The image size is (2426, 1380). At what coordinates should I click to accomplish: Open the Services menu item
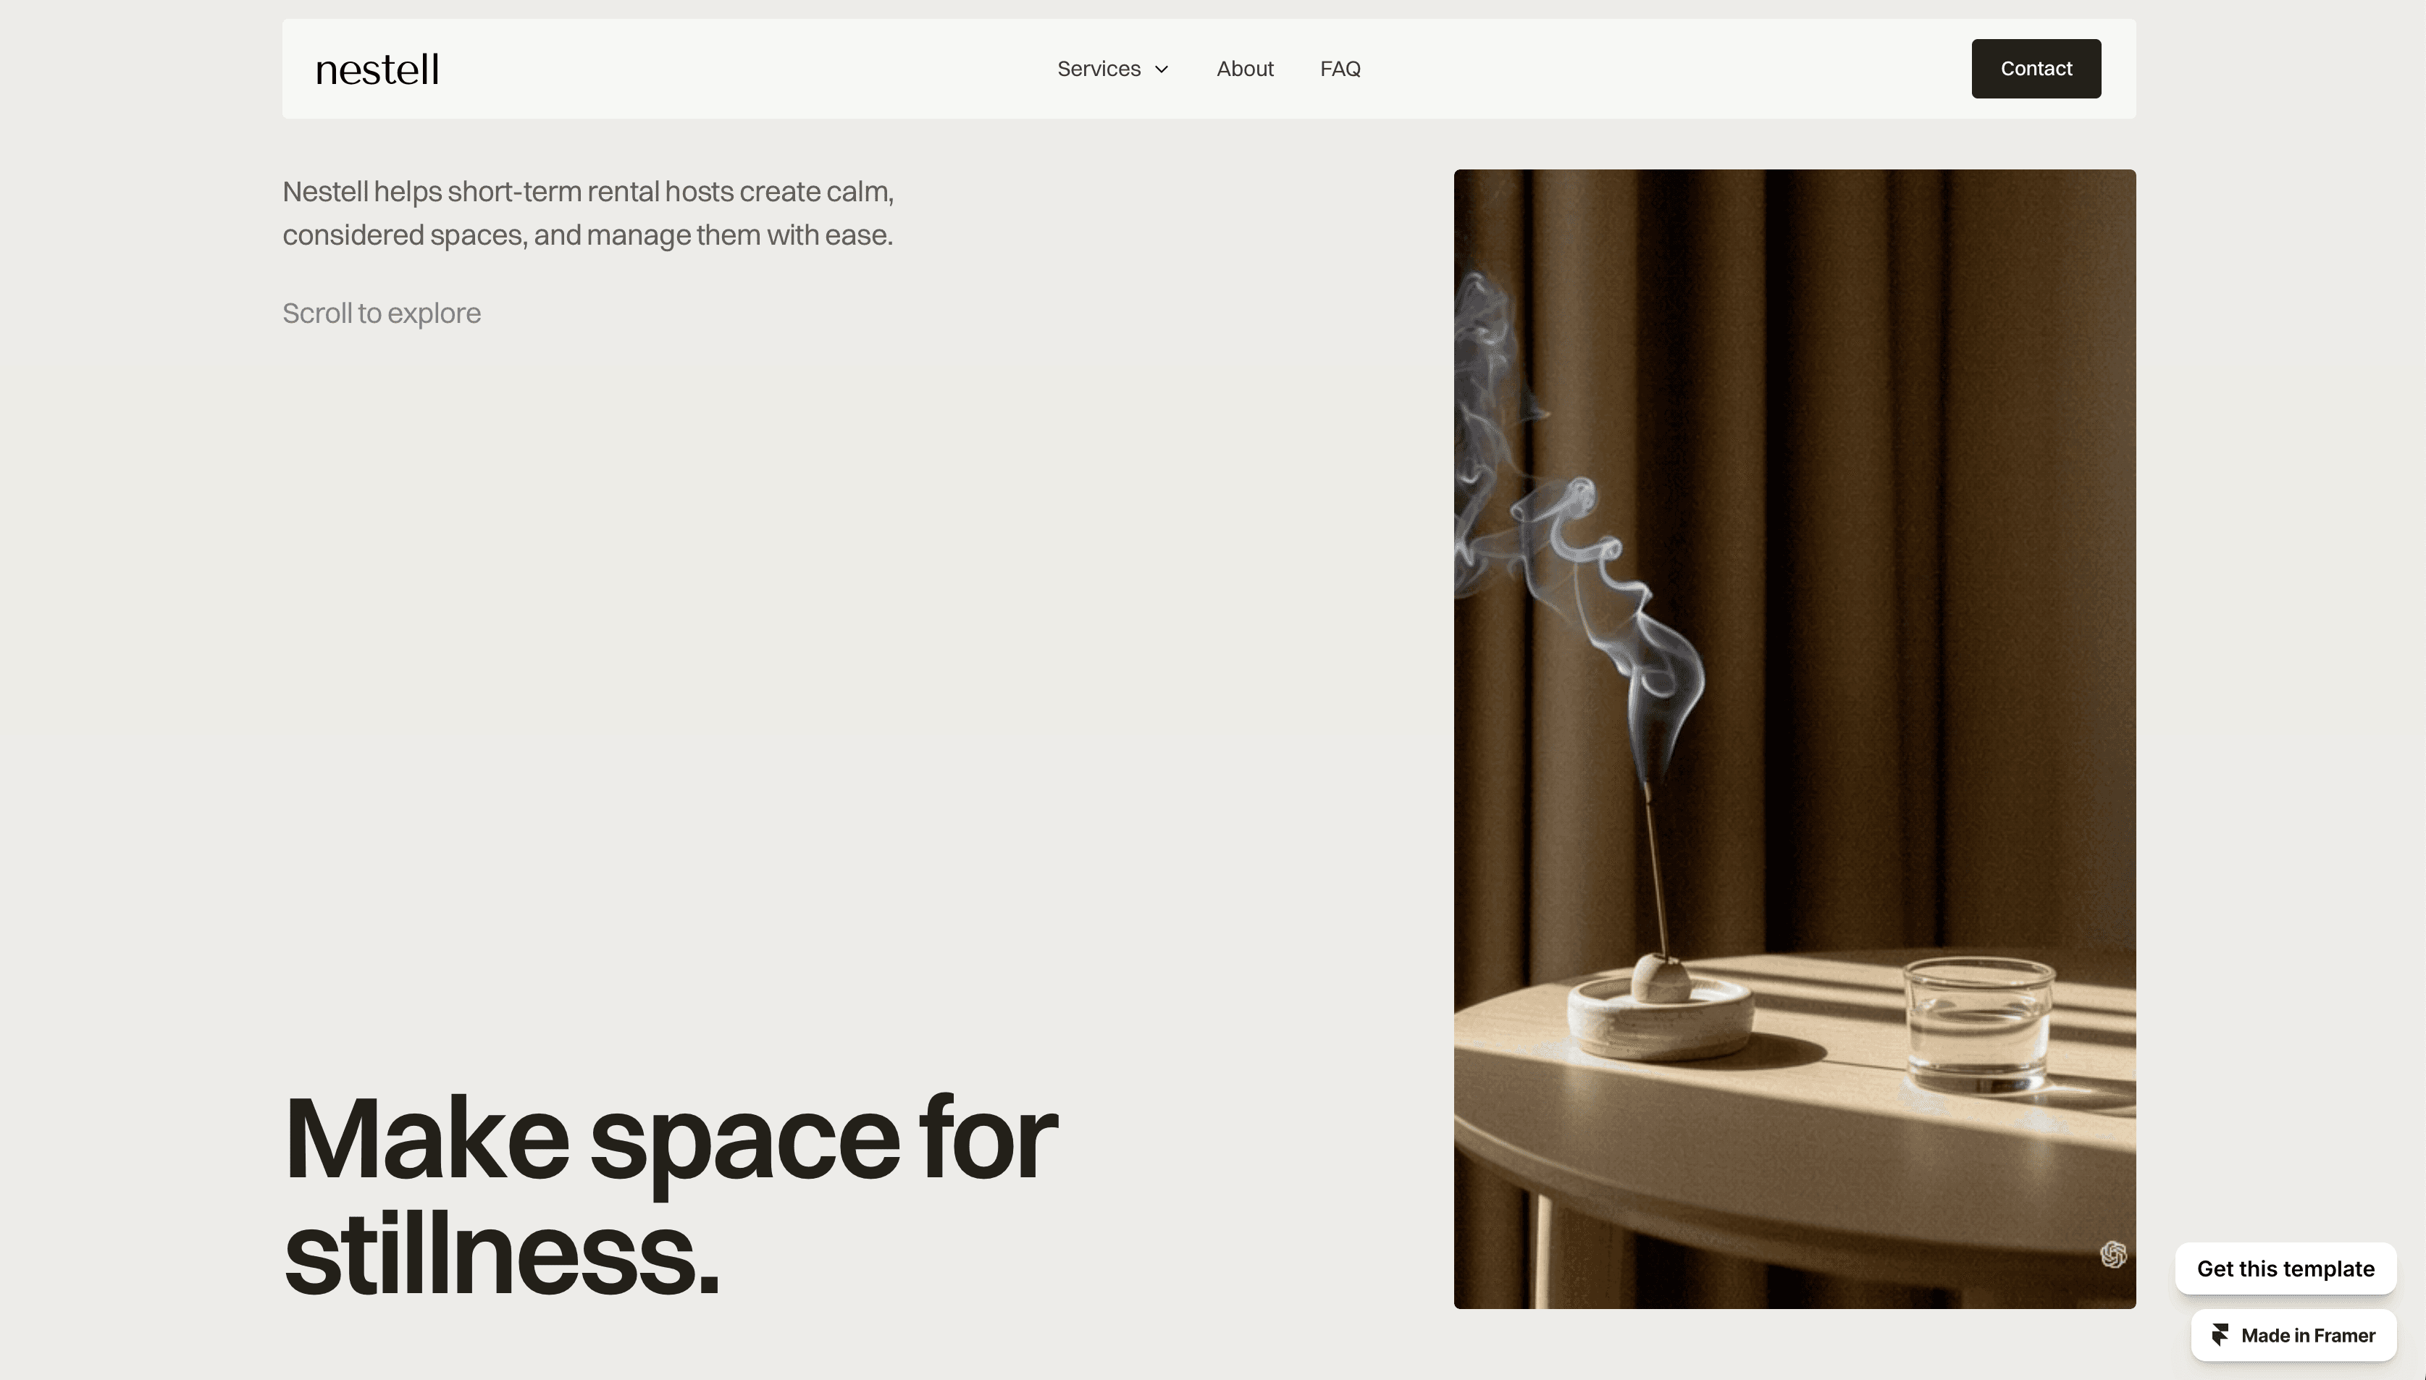(1099, 70)
